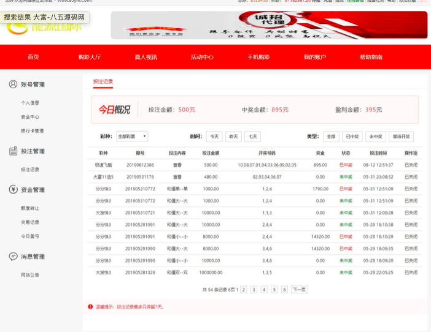Open 网站公告 under 消息管理
This screenshot has height=332, width=431.
30,275
